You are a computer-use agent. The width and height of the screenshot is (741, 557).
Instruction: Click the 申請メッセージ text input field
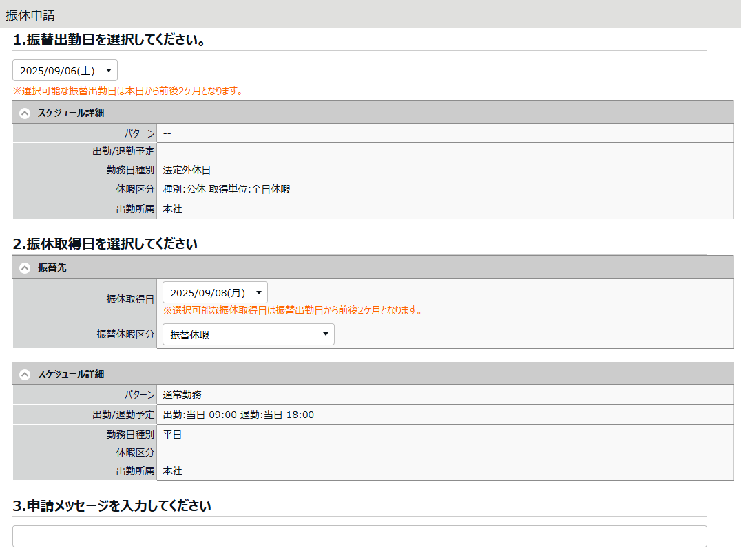click(x=359, y=536)
